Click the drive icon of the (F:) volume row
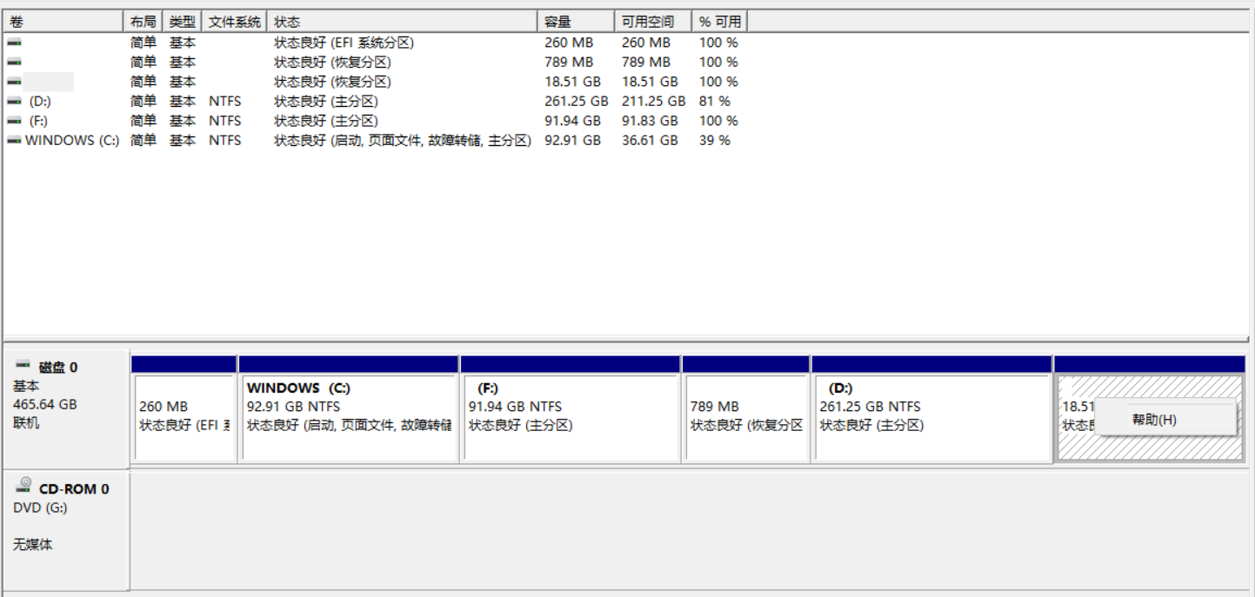Image resolution: width=1255 pixels, height=597 pixels. point(14,121)
